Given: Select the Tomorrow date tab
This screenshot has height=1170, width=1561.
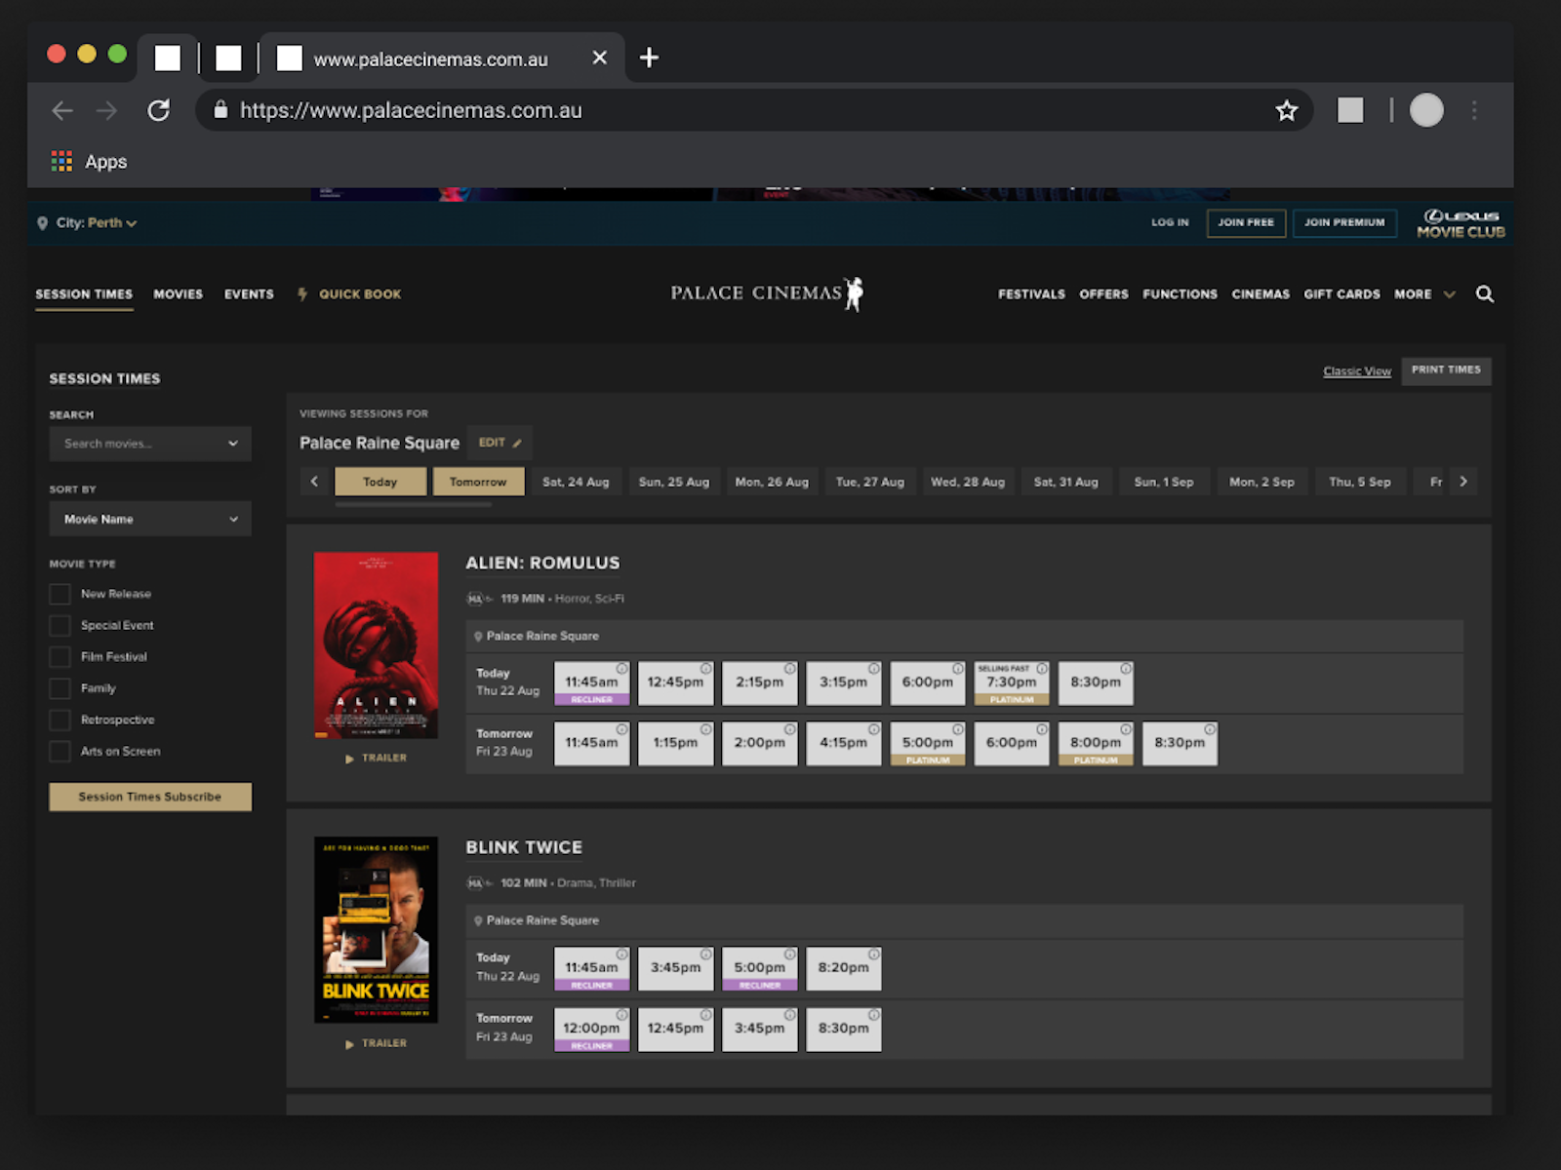Looking at the screenshot, I should [x=478, y=482].
